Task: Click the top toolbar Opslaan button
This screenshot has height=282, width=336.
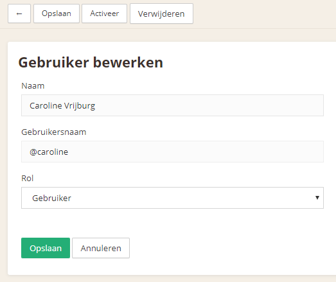Action: [57, 13]
